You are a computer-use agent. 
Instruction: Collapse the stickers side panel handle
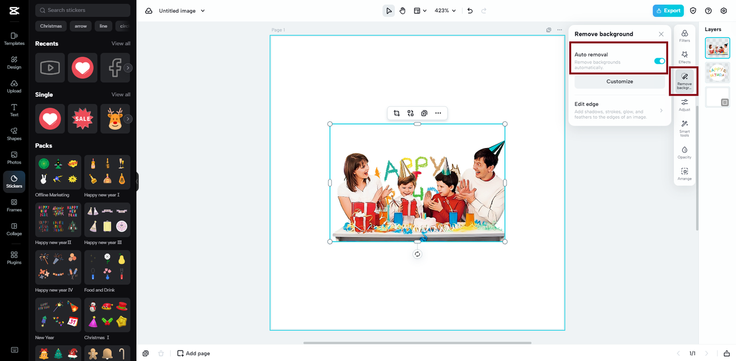click(137, 181)
